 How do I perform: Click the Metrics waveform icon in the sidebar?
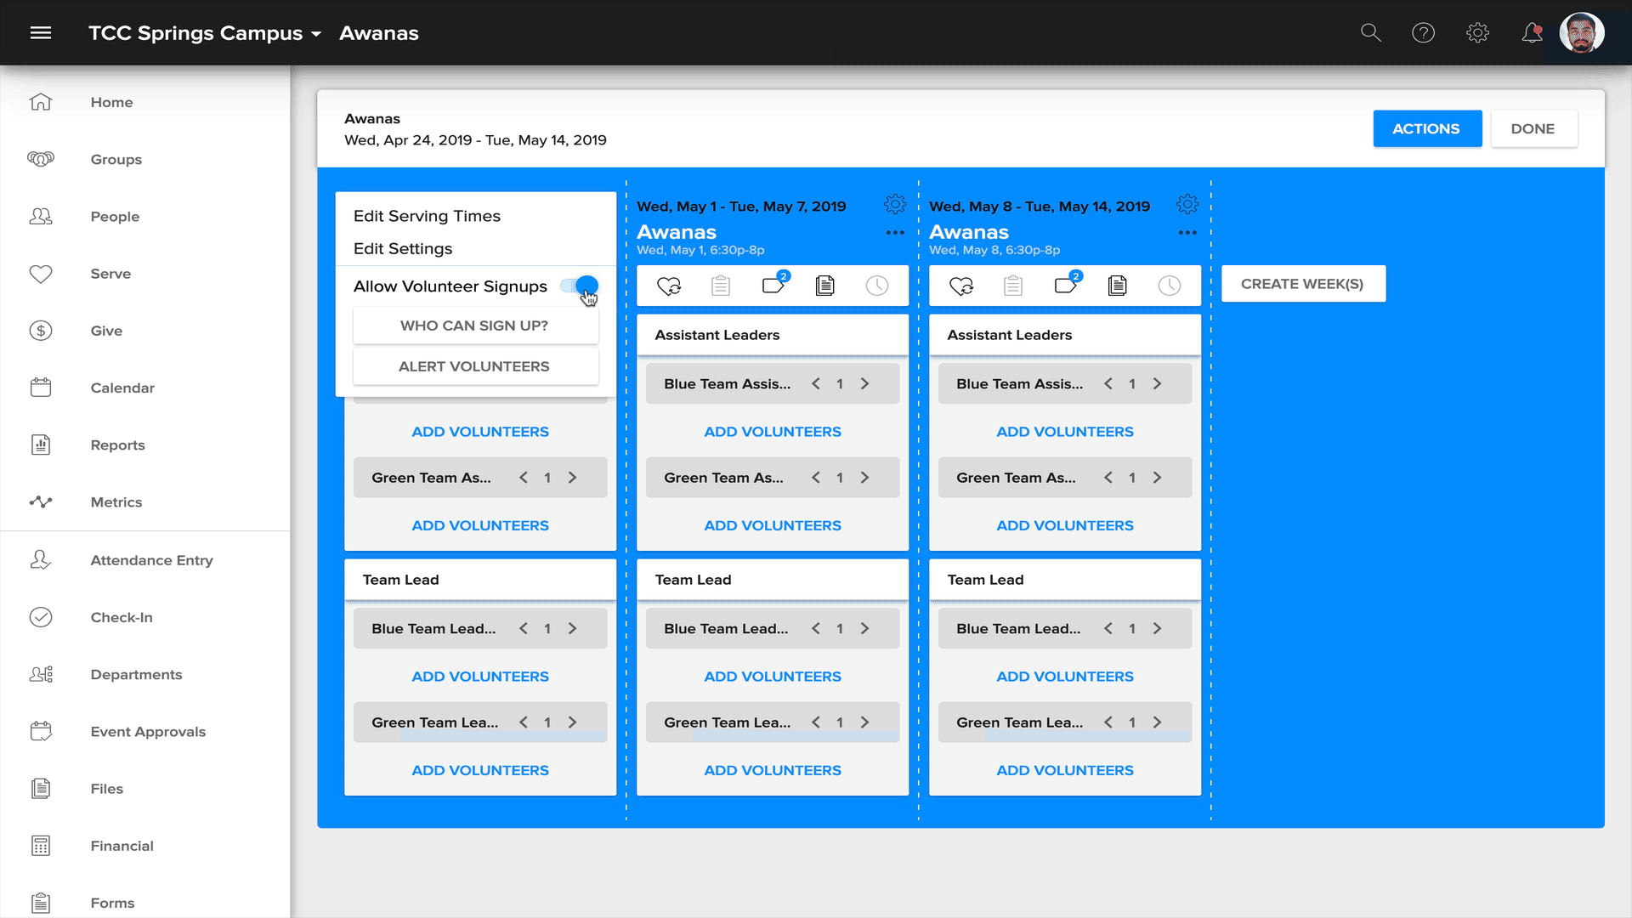click(41, 502)
